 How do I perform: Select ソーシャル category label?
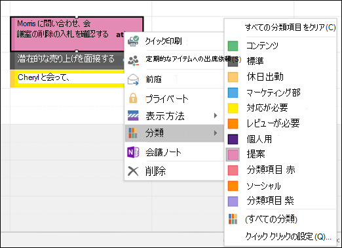click(263, 186)
